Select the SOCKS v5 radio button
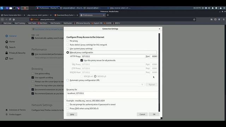The image size is (226, 127). coord(95,76)
